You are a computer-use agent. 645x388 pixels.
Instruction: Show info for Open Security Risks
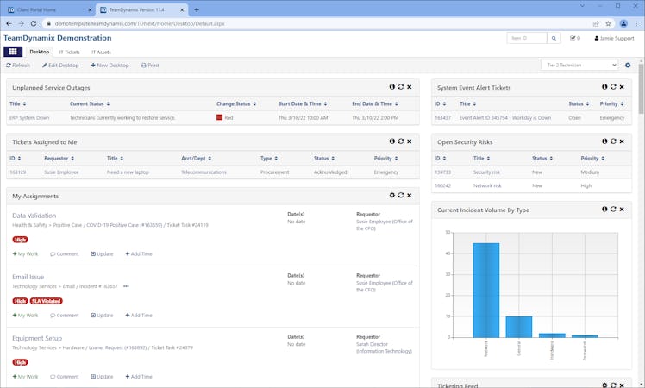(604, 141)
